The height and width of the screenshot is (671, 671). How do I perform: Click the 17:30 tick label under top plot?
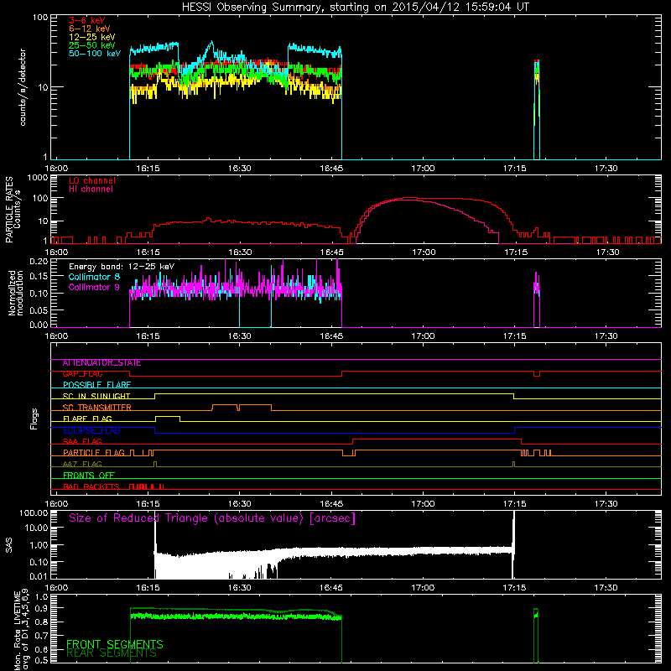(x=606, y=169)
